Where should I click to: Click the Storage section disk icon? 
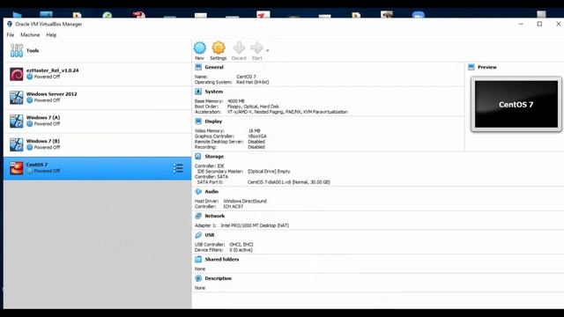point(198,157)
